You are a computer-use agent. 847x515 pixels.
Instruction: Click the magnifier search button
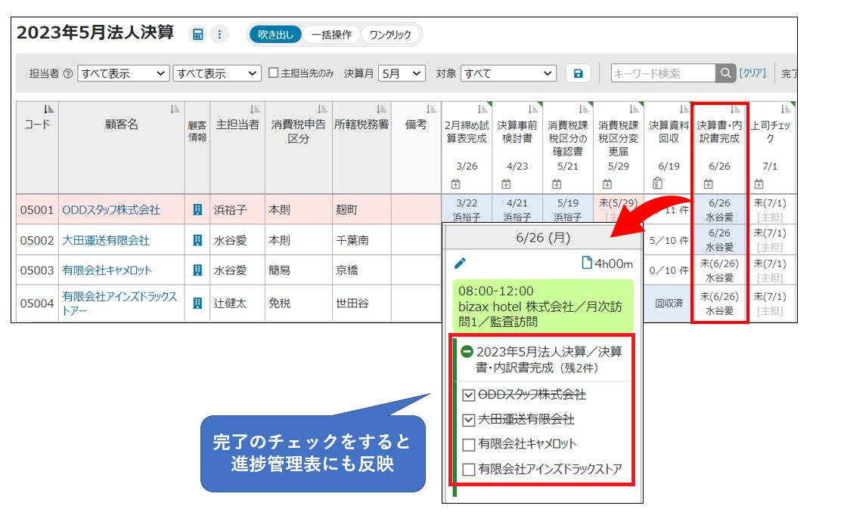[725, 73]
